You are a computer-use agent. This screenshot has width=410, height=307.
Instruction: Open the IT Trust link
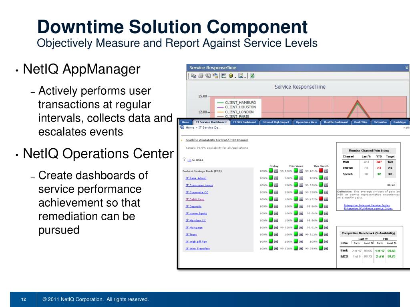[x=191, y=235]
